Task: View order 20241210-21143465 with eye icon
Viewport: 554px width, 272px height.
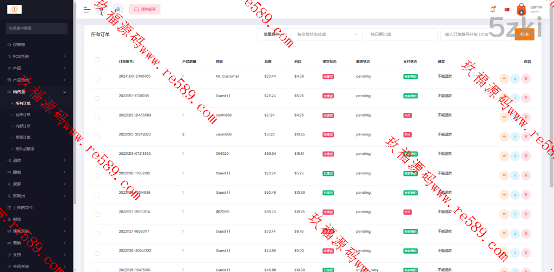Action: 504,78
